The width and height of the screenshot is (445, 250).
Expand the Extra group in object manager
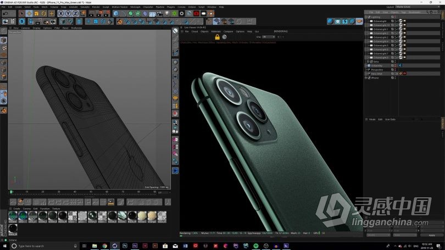tap(368, 62)
